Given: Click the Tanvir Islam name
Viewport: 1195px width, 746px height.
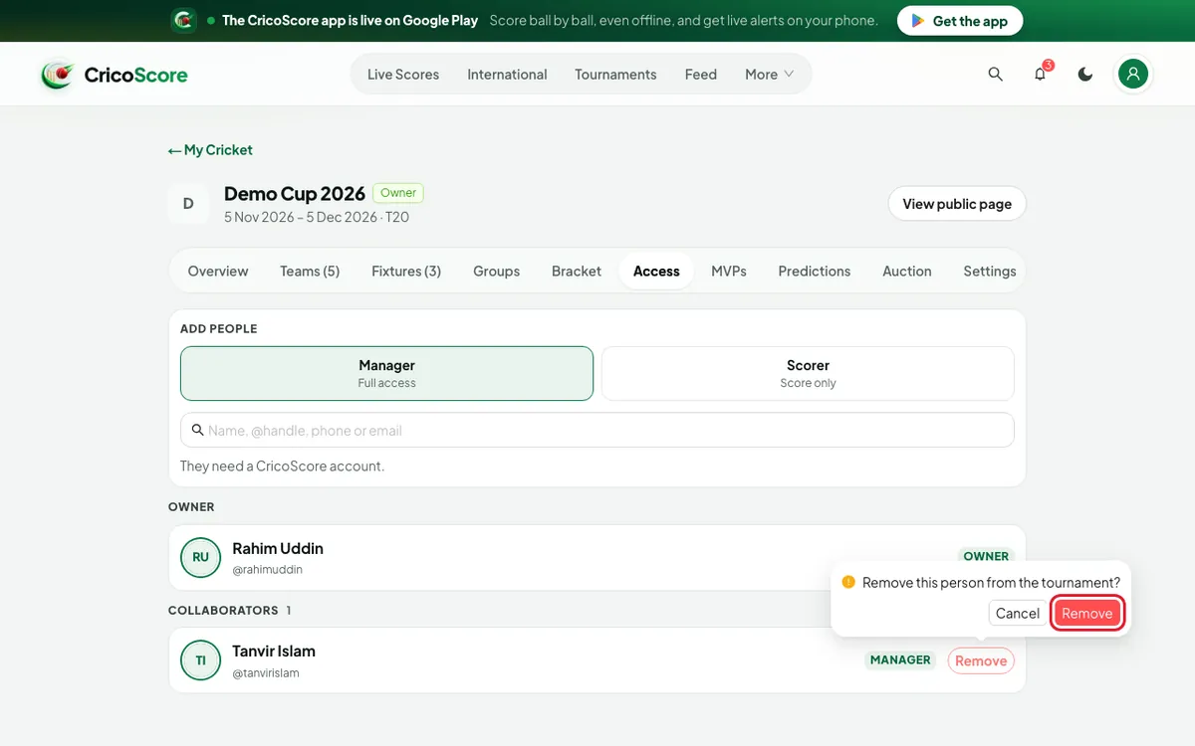Looking at the screenshot, I should coord(274,652).
